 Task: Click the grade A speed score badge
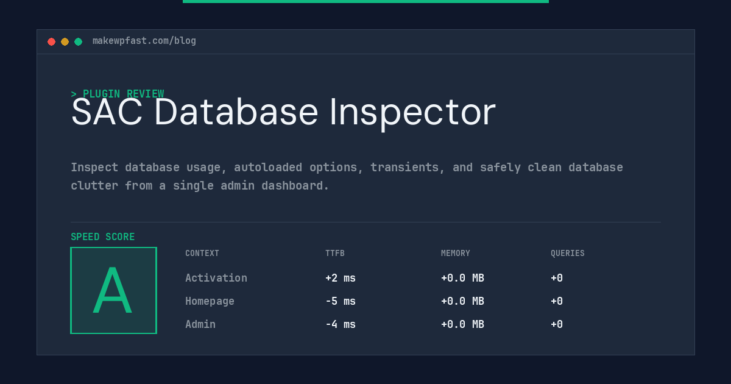pos(113,290)
